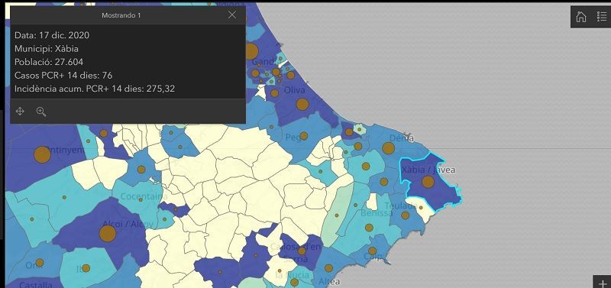
Task: Go to the map home view
Action: (581, 17)
